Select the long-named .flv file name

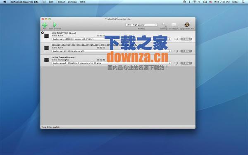(94, 45)
